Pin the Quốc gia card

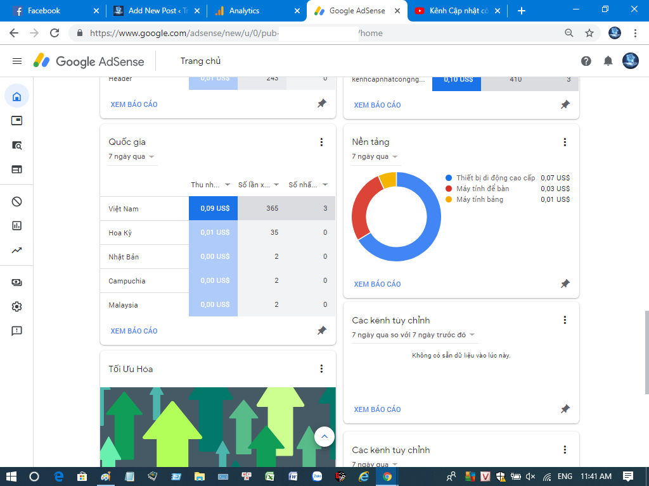click(322, 330)
